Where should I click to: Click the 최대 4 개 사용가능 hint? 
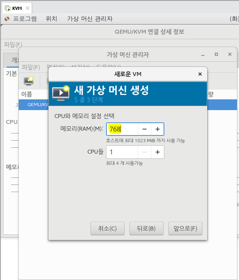(x=124, y=163)
